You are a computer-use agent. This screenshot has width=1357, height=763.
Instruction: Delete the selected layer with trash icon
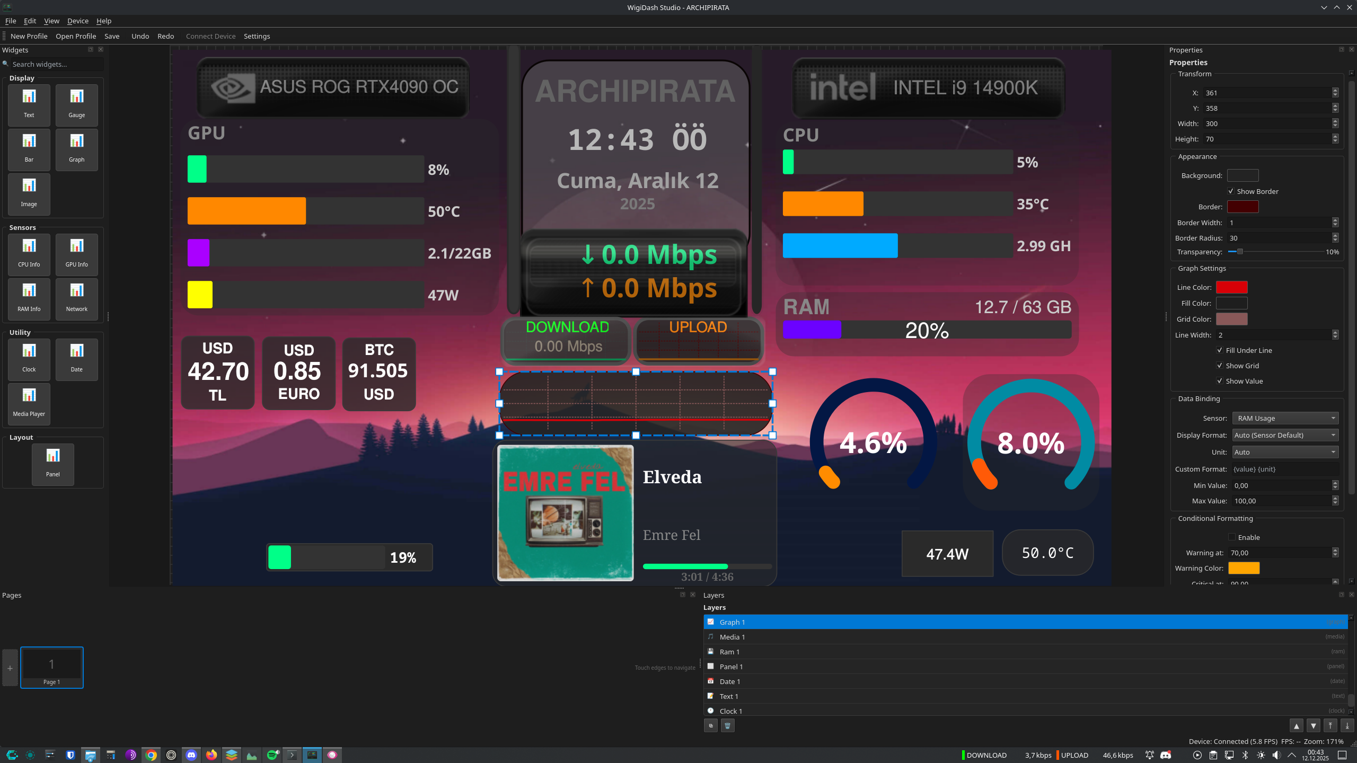727,725
